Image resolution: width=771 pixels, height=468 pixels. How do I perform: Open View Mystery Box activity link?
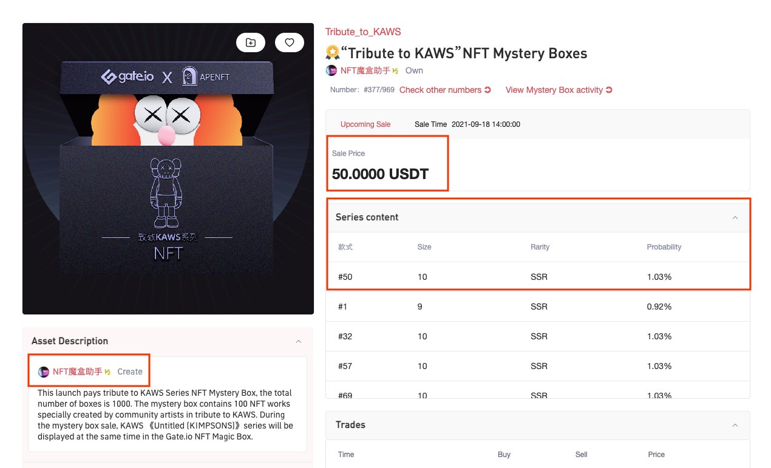(554, 90)
